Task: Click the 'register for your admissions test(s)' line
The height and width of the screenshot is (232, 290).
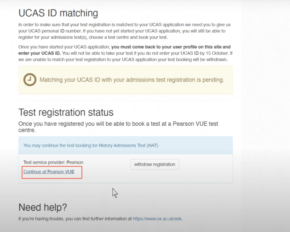Action: pos(53,37)
